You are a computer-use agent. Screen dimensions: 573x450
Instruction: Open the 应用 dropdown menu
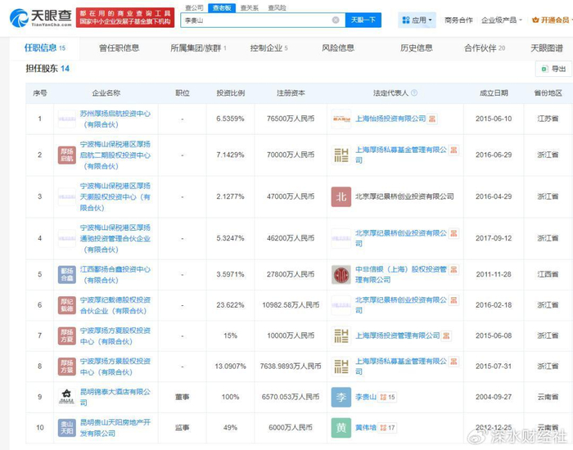[417, 20]
